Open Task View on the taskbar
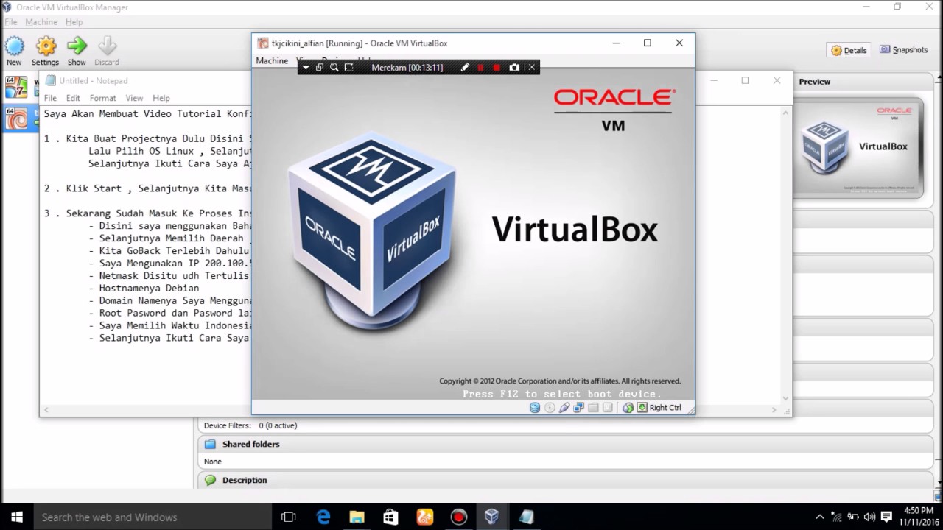 click(x=289, y=517)
